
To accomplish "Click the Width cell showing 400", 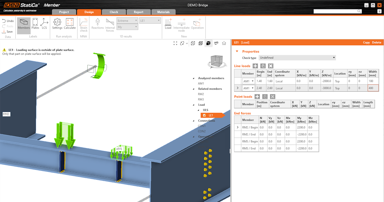I will 373,88.
